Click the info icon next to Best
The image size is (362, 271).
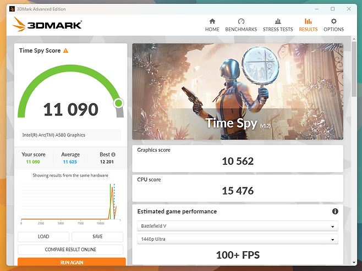point(113,154)
